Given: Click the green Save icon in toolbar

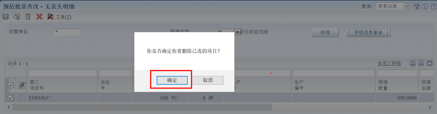Looking at the screenshot, I should tap(6, 17).
